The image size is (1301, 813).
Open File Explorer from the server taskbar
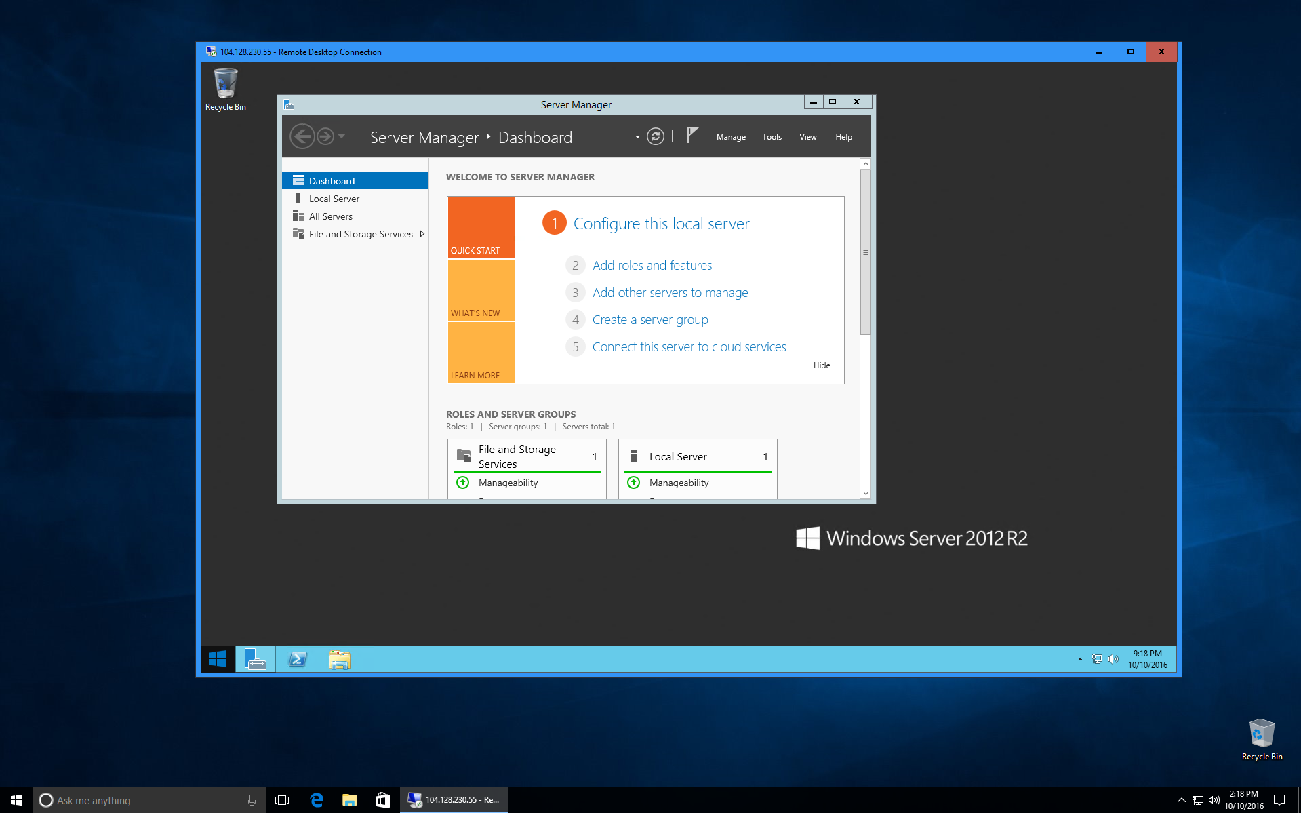pos(339,658)
